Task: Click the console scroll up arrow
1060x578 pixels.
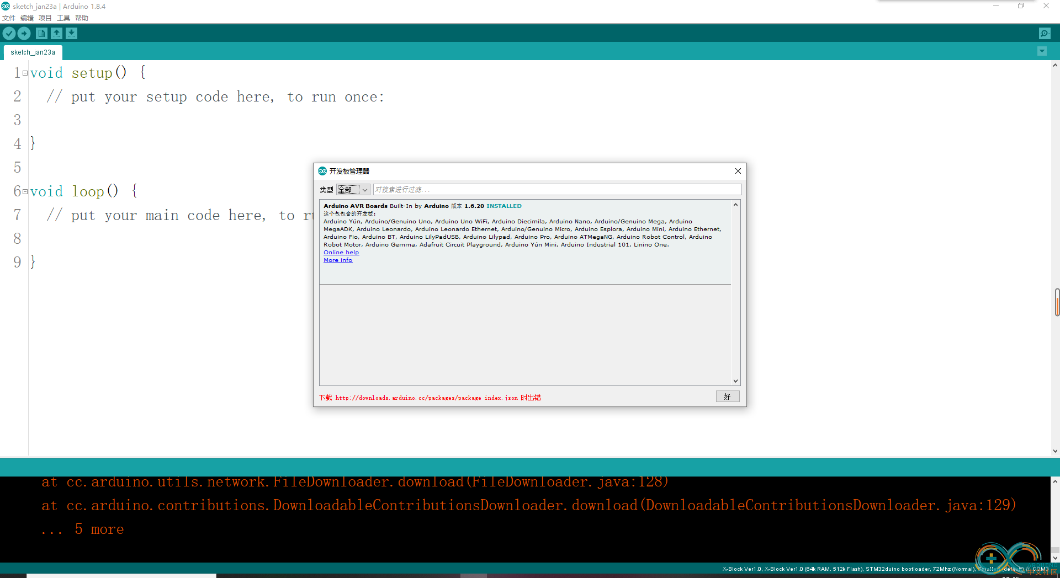Action: coord(1055,481)
